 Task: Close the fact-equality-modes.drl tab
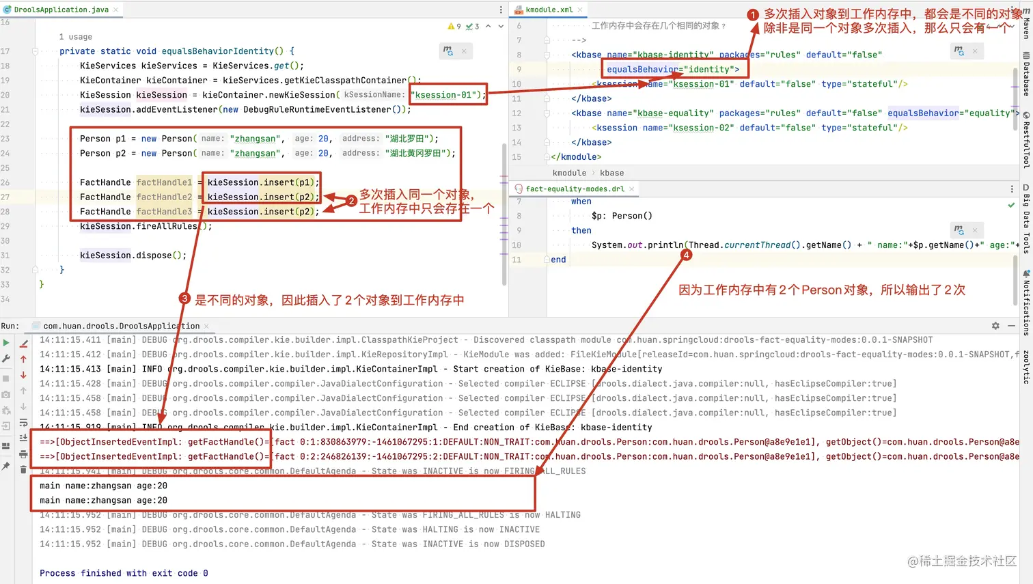(x=631, y=189)
